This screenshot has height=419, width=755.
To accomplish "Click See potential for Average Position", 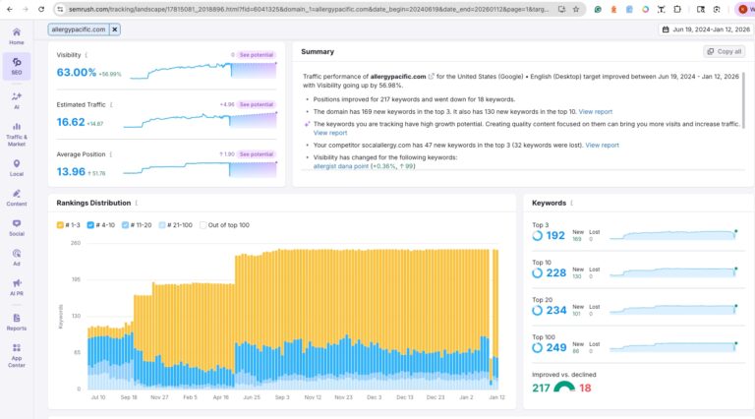I will 257,154.
